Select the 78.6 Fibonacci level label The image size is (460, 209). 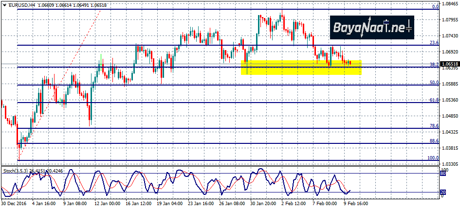[x=434, y=126]
